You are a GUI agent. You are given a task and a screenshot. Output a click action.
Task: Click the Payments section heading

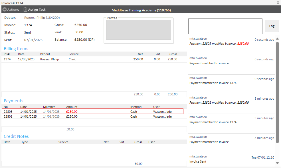(13, 101)
